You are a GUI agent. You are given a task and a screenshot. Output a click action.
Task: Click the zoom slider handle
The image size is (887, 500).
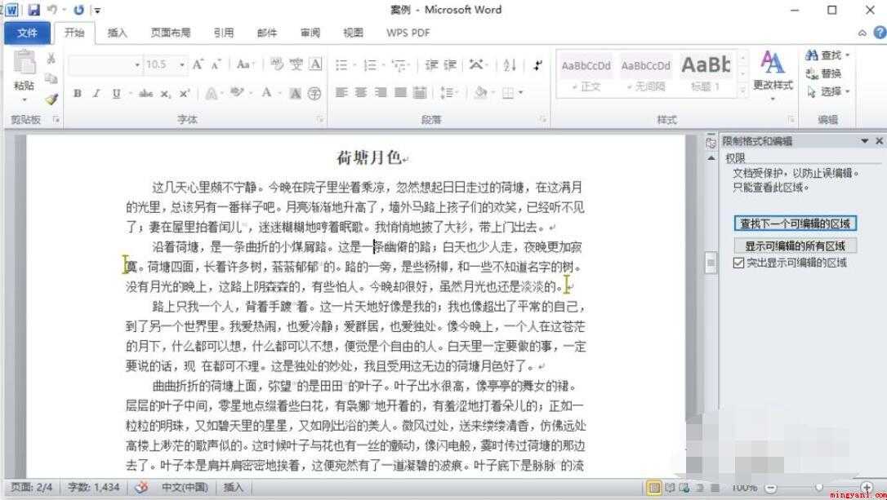pyautogui.click(x=818, y=488)
